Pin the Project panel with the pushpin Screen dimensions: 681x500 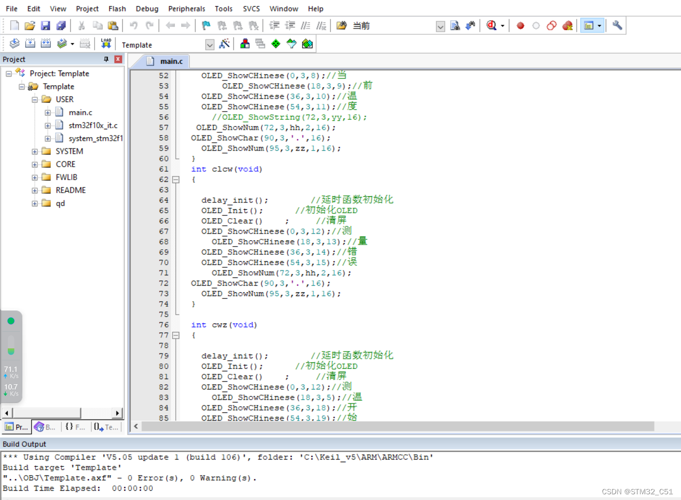coord(107,59)
